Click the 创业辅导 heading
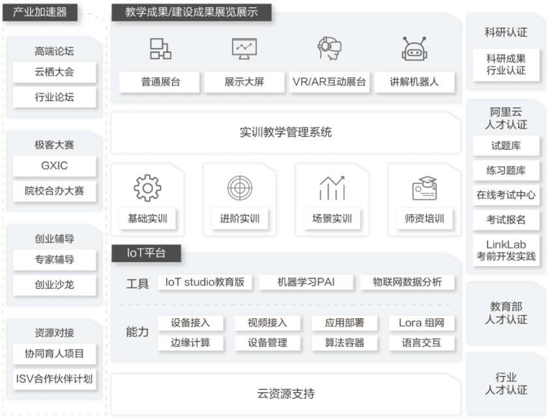Image resolution: width=550 pixels, height=419 pixels. pos(54,239)
